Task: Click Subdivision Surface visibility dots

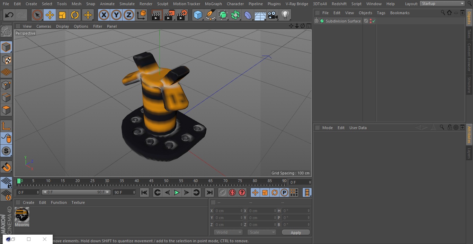Action: 371,21
